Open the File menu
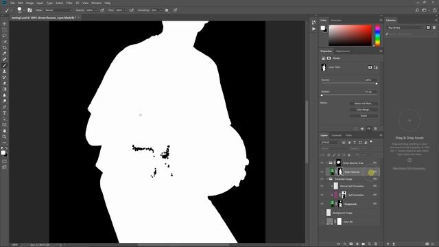This screenshot has width=439, height=247. (12, 3)
